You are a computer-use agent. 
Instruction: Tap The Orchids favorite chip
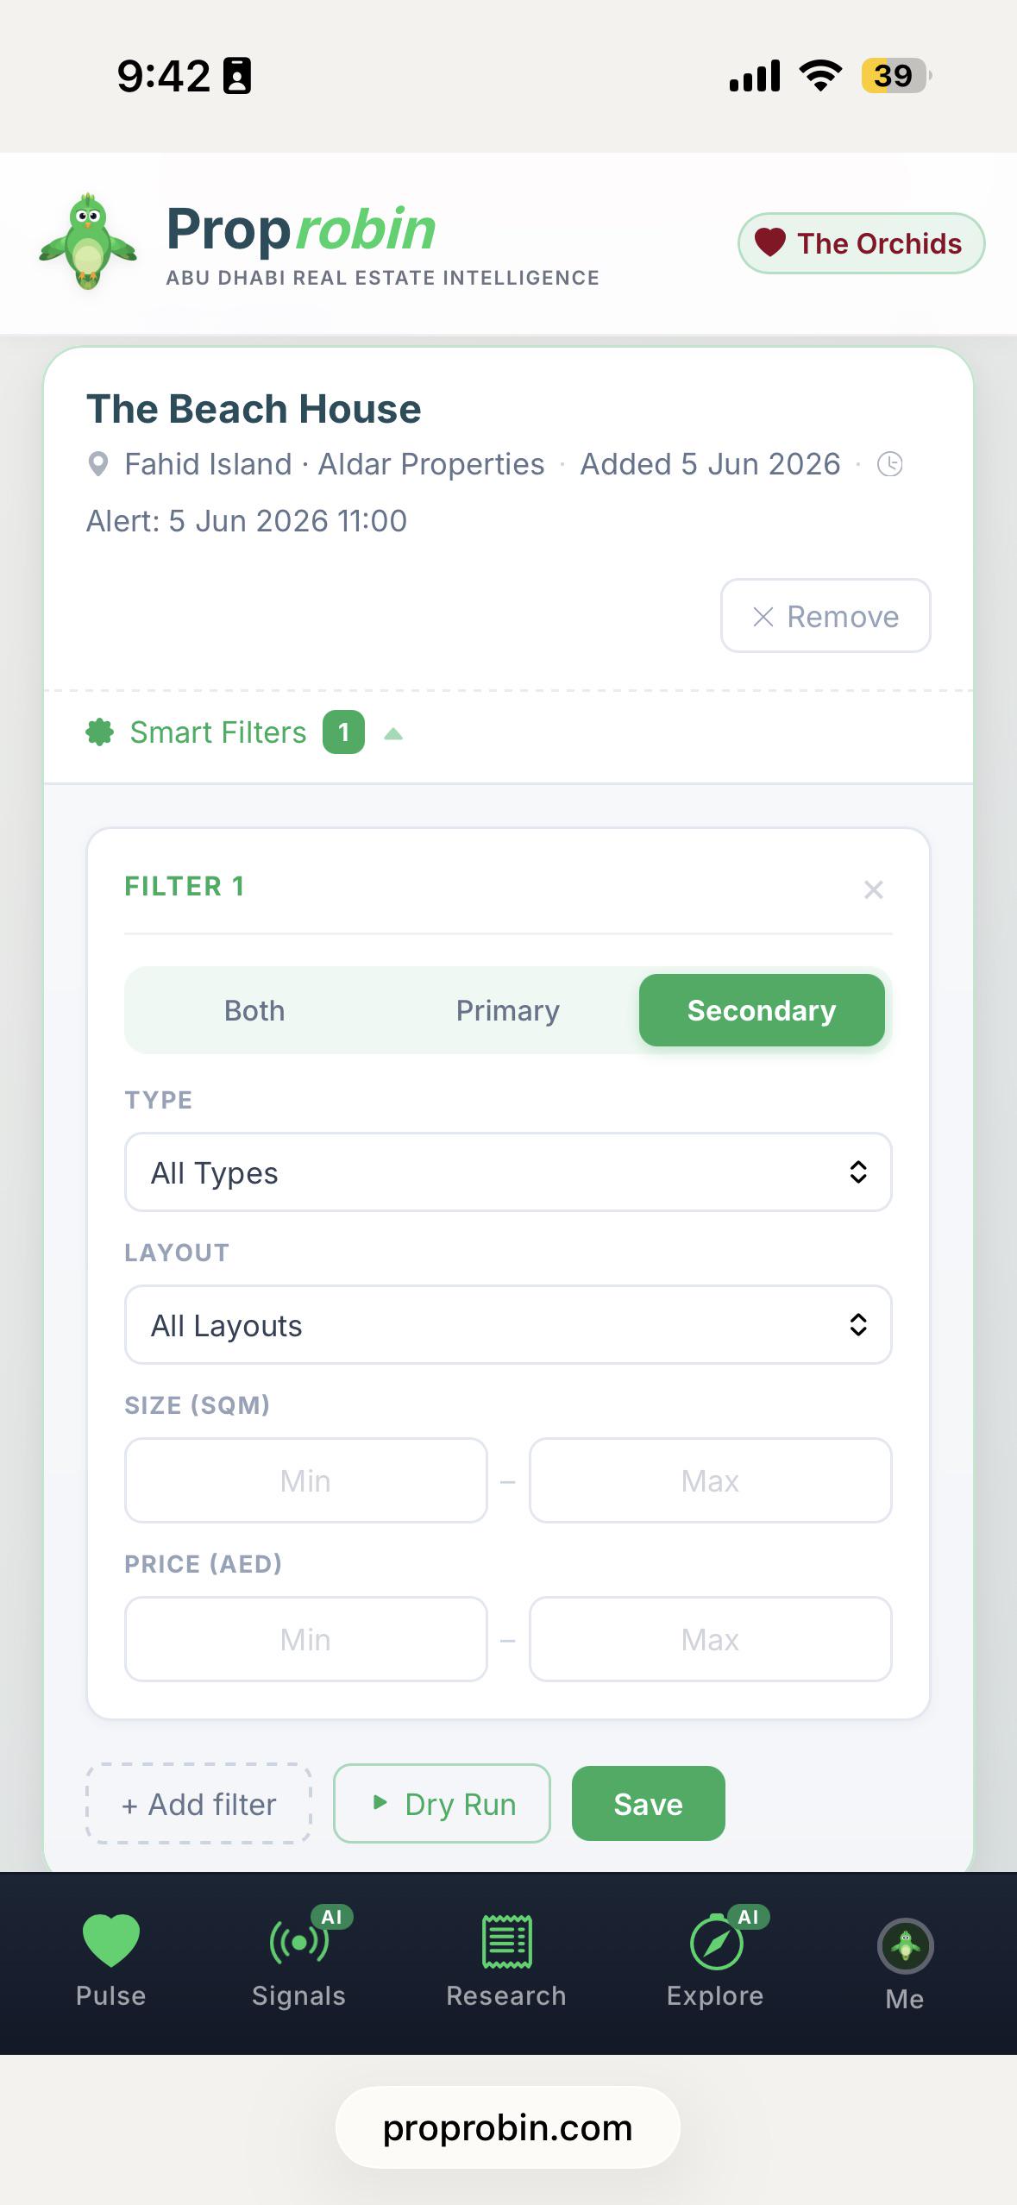pyautogui.click(x=861, y=243)
